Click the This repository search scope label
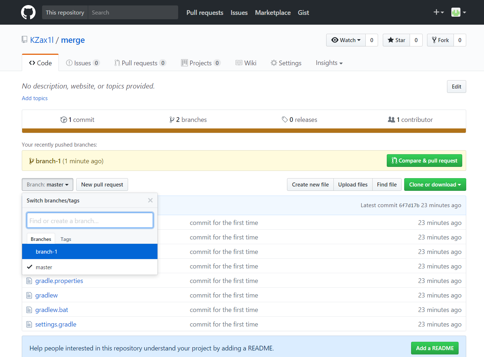Image resolution: width=484 pixels, height=357 pixels. pos(65,12)
